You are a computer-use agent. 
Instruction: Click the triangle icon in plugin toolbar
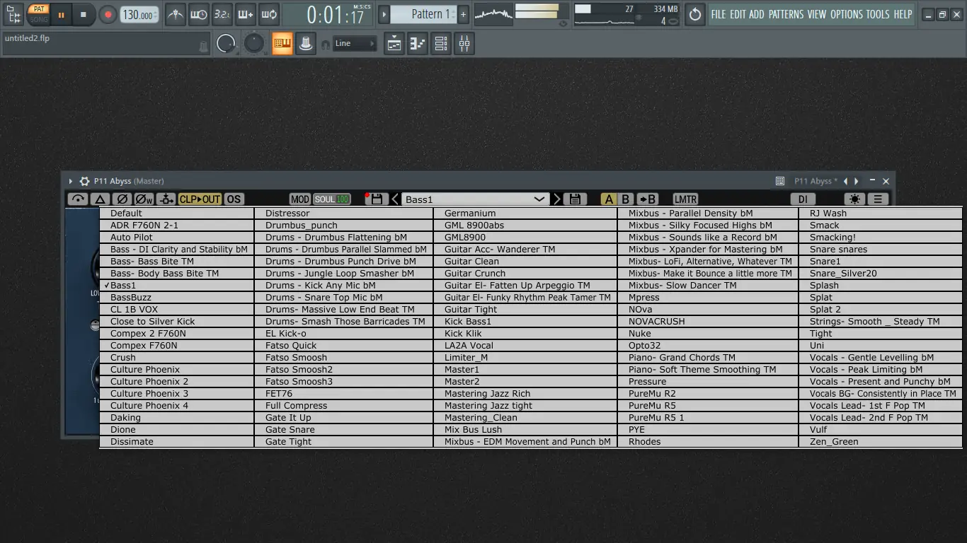pos(100,199)
